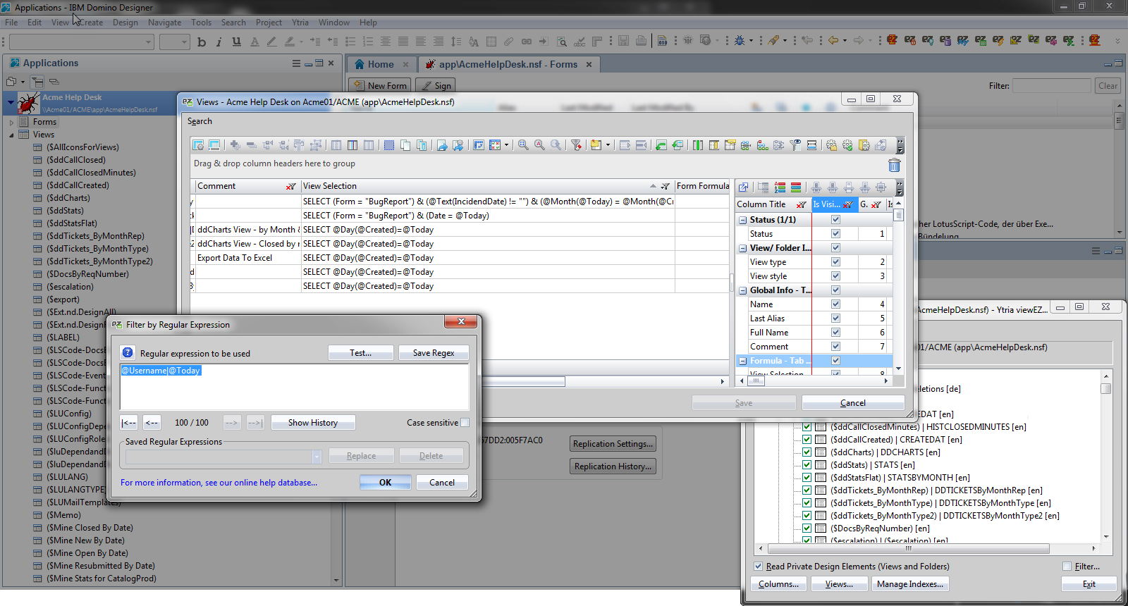Collapse the Formula - Tab group
Screen dimensions: 1128x606
pos(742,361)
